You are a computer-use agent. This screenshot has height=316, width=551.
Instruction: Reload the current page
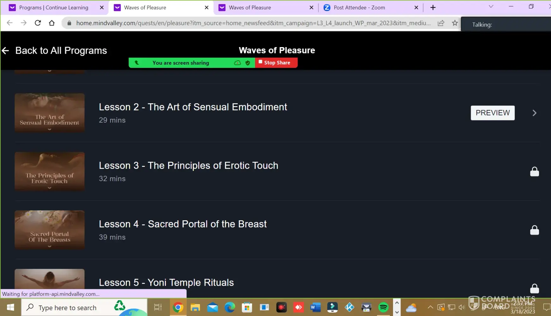click(x=38, y=23)
